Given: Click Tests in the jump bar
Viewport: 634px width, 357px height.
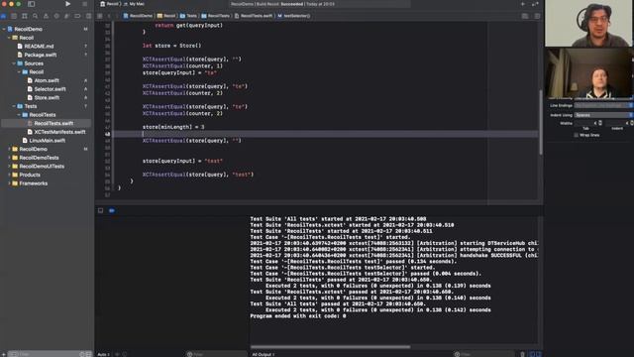Looking at the screenshot, I should (x=188, y=16).
